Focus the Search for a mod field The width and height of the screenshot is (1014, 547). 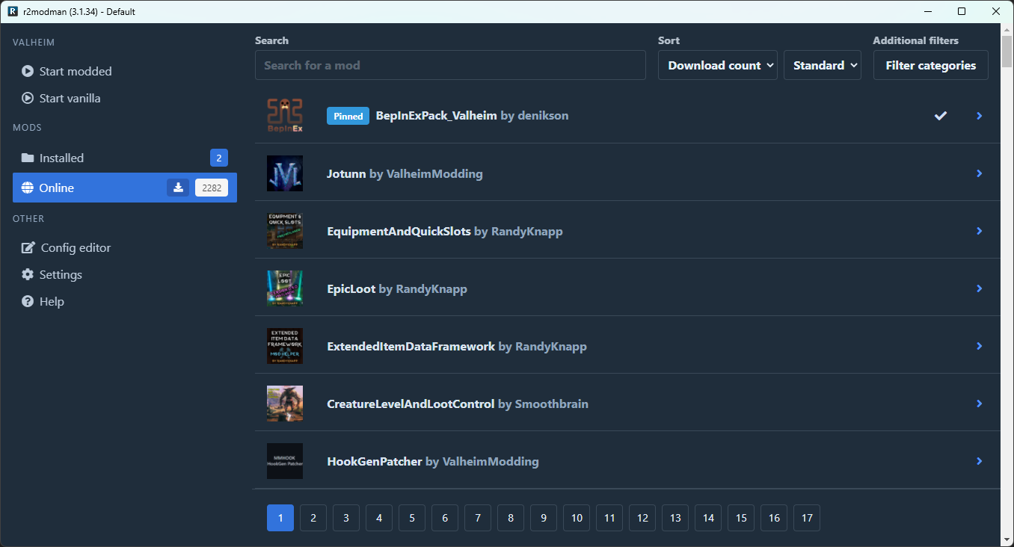click(x=450, y=65)
